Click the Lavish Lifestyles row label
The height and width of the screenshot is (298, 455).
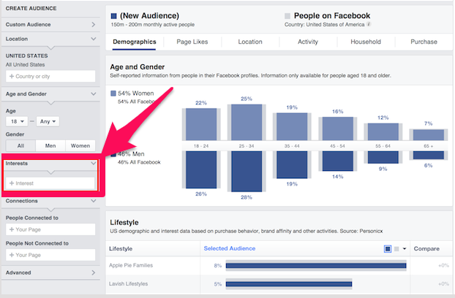[128, 284]
